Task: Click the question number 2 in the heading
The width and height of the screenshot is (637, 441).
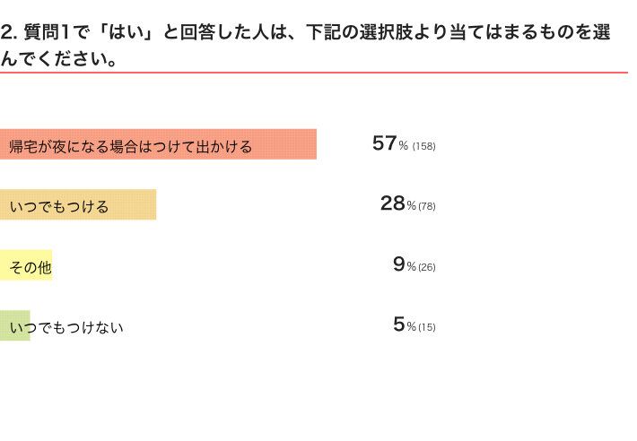Action: 6,34
